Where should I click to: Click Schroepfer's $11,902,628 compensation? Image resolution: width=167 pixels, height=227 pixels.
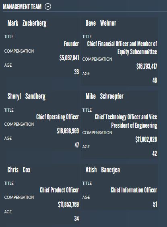(x=146, y=139)
